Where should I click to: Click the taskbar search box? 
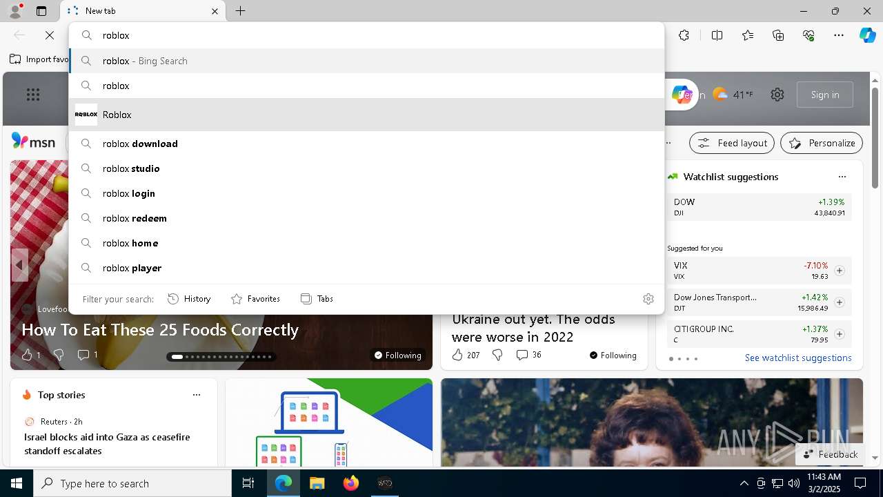coord(132,483)
